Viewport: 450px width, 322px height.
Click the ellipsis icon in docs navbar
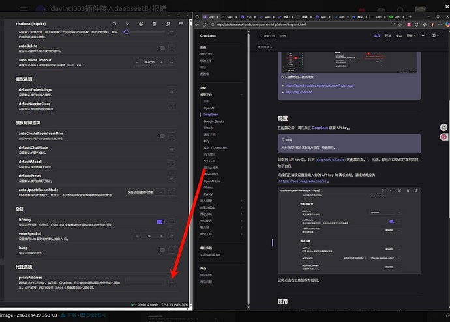pos(423,36)
